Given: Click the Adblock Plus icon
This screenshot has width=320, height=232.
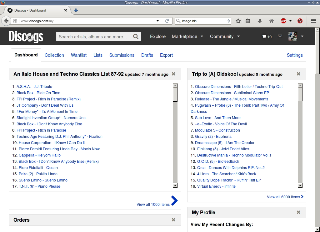Looking at the screenshot, I should 283,21.
